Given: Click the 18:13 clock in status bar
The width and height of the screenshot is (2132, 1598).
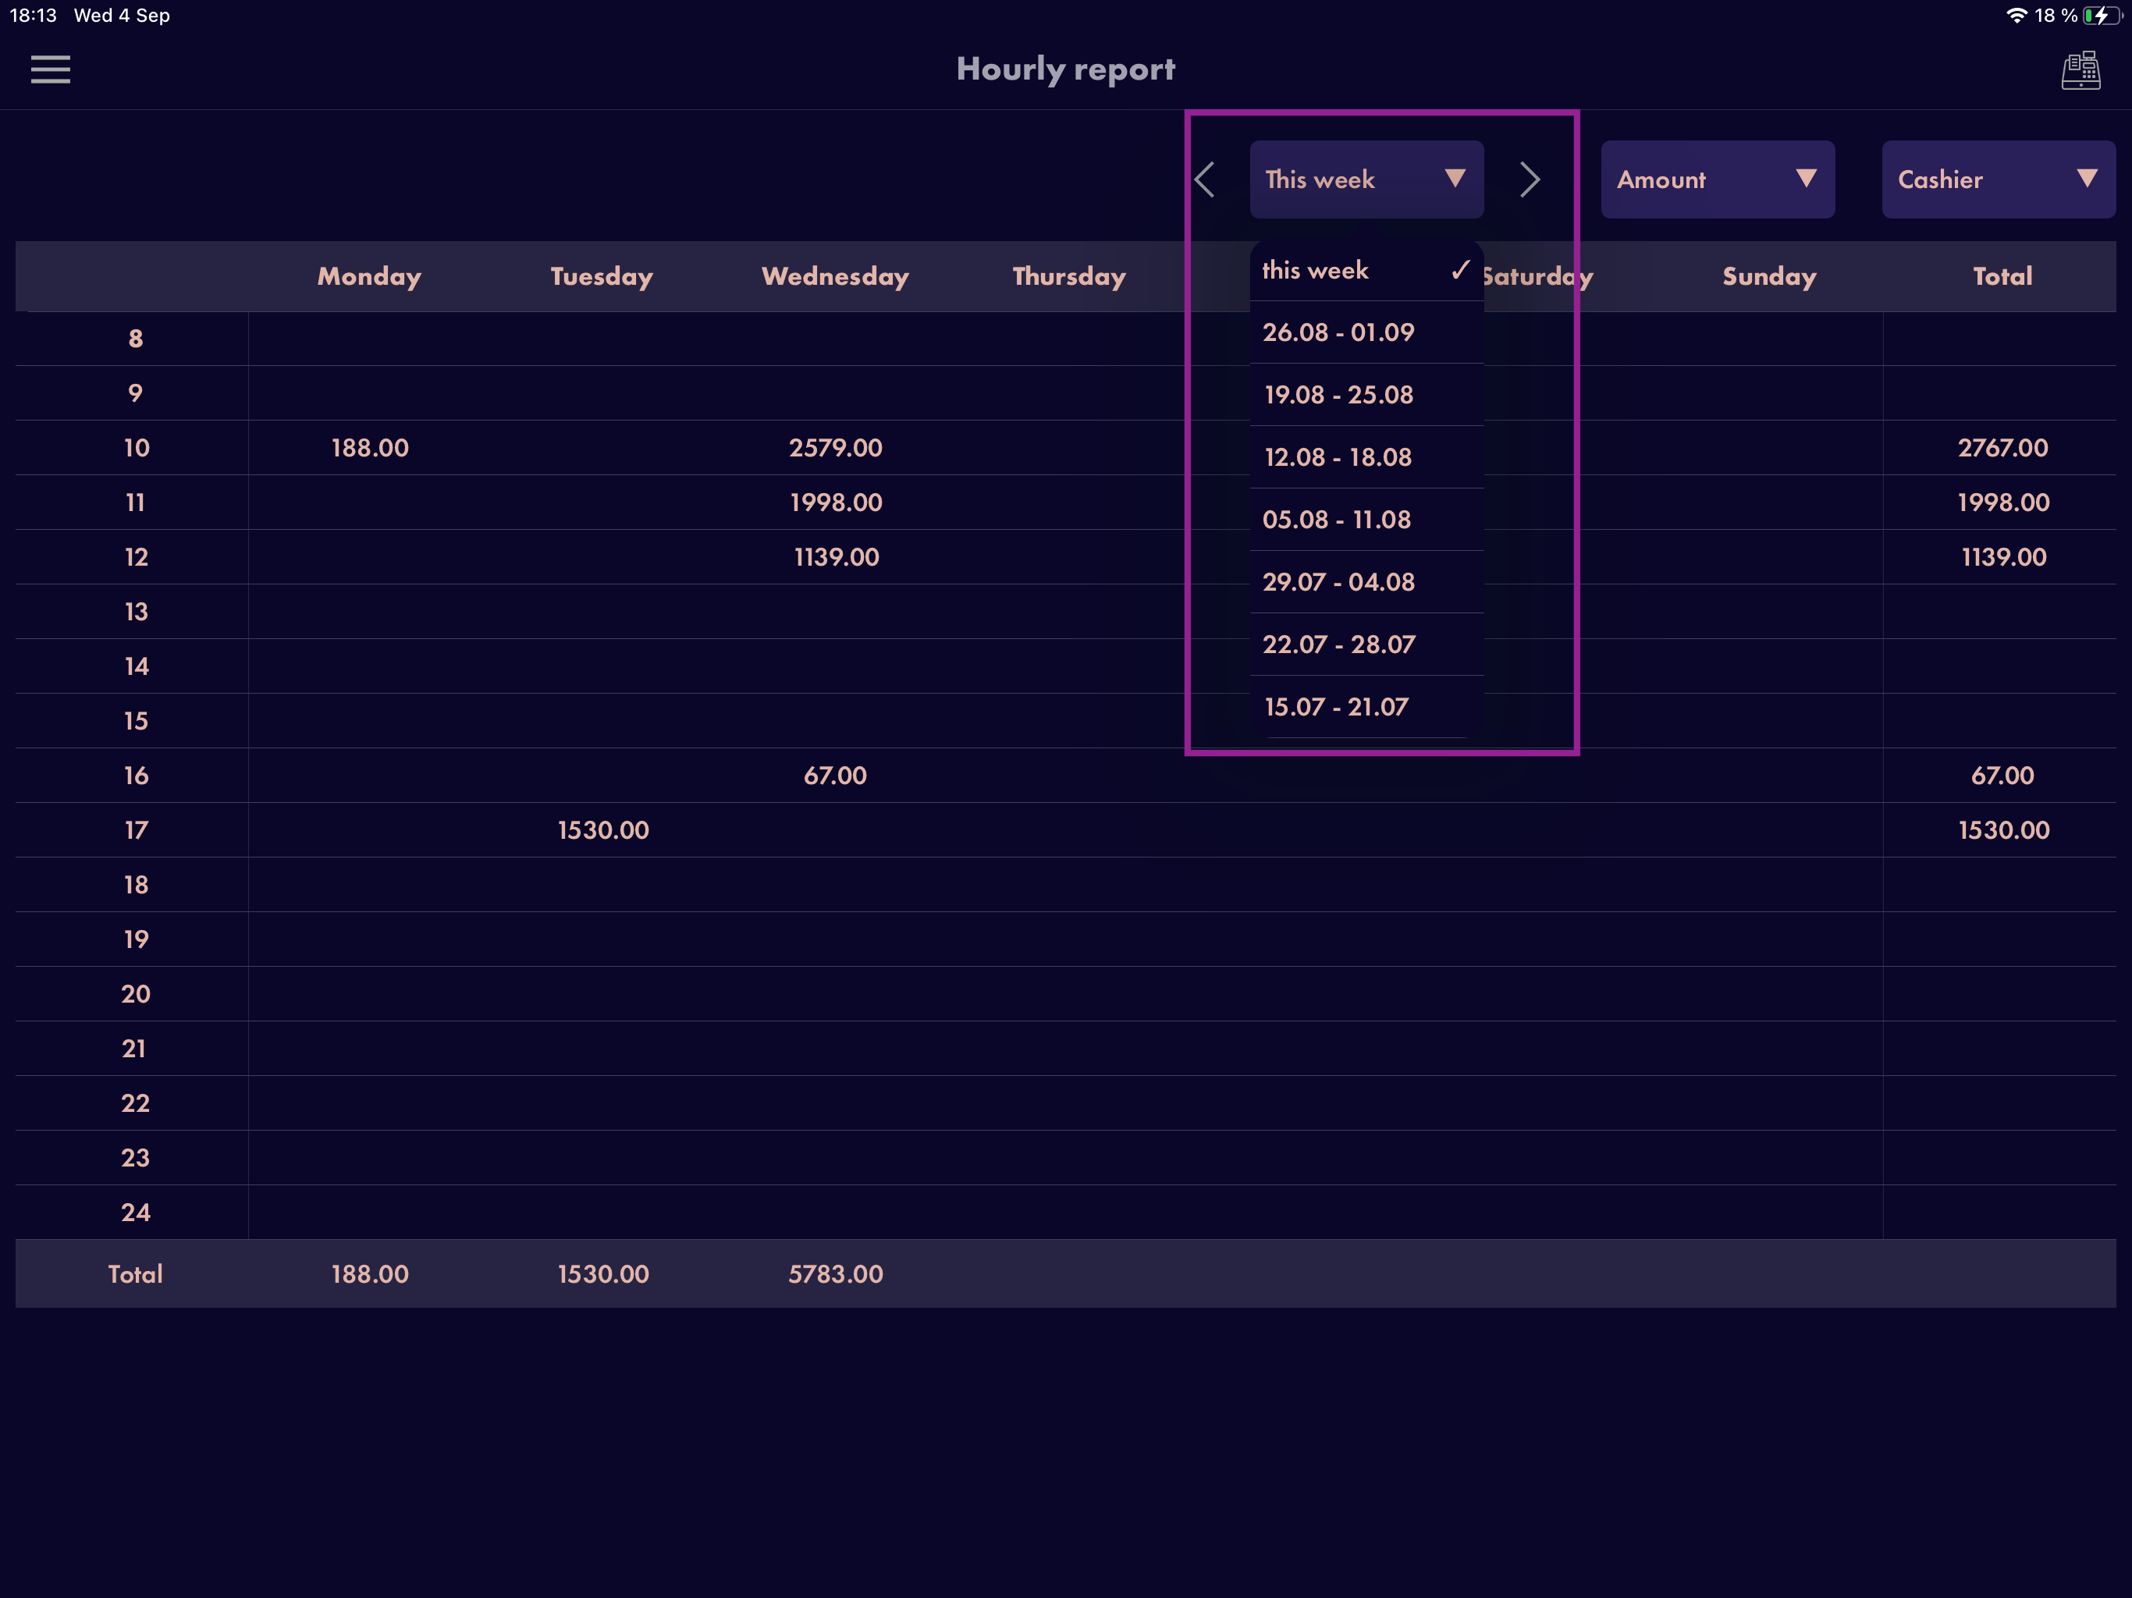Looking at the screenshot, I should [33, 16].
